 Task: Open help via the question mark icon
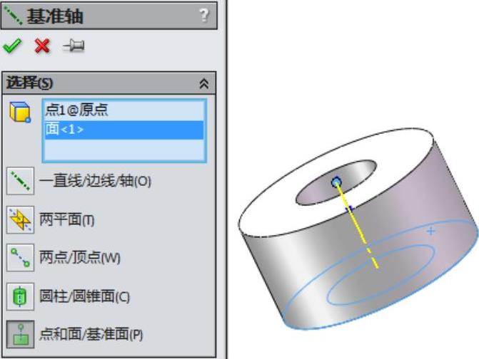204,15
